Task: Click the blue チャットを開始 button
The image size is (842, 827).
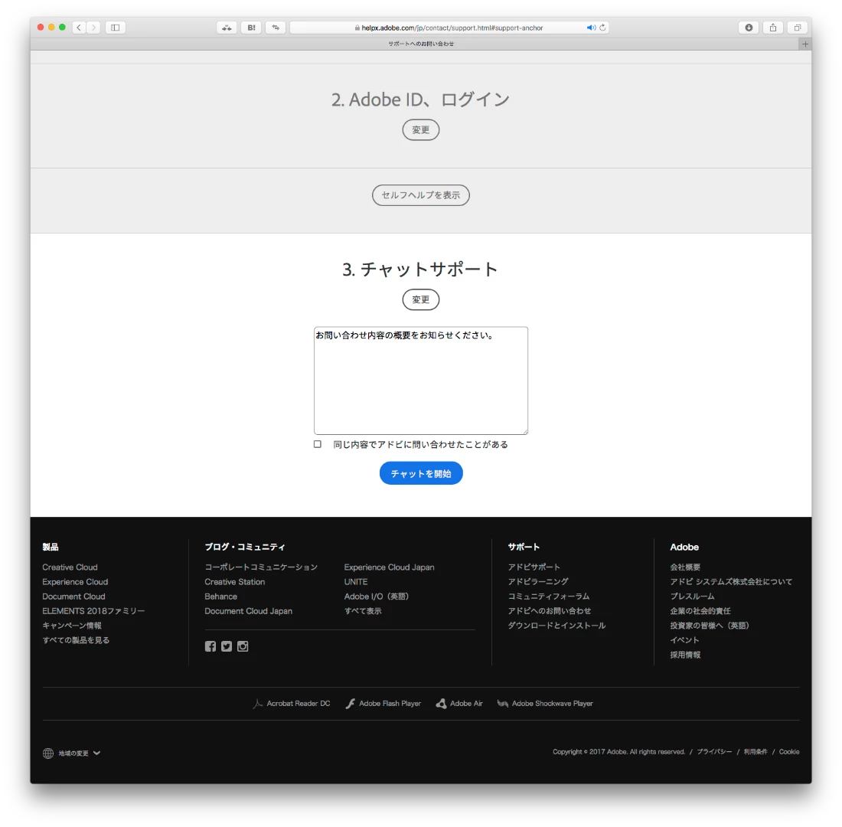Action: pyautogui.click(x=421, y=473)
